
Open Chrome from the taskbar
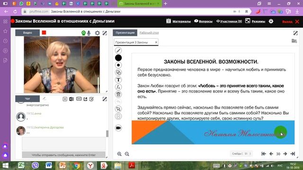point(76,165)
